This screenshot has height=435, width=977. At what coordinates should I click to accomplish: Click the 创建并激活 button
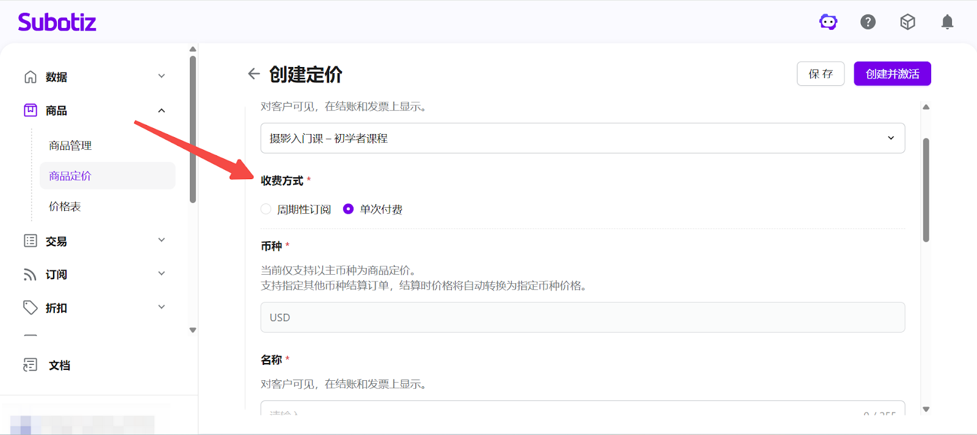892,74
